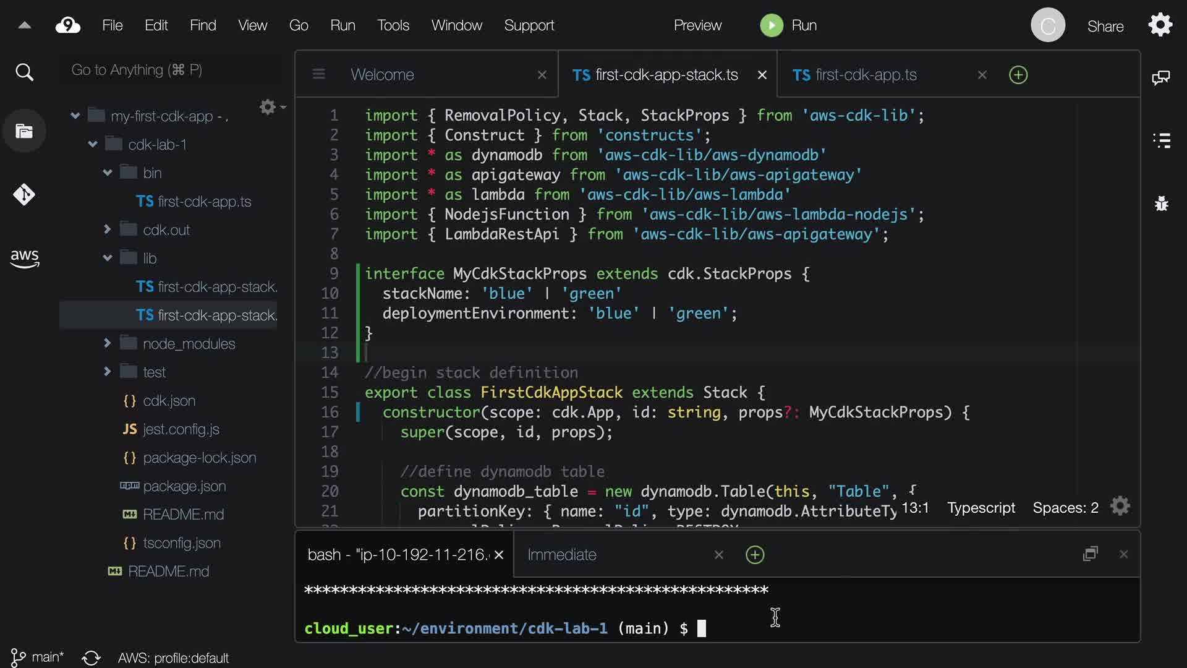Click the Preview button
Viewport: 1187px width, 668px height.
(x=697, y=25)
